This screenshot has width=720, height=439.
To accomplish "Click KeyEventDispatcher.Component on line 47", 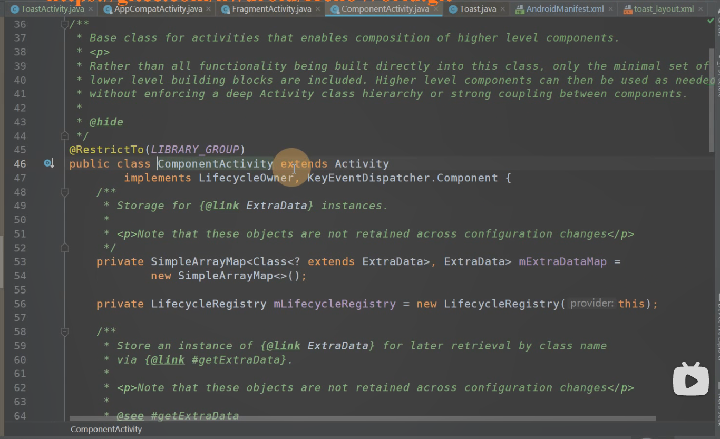I will [402, 178].
